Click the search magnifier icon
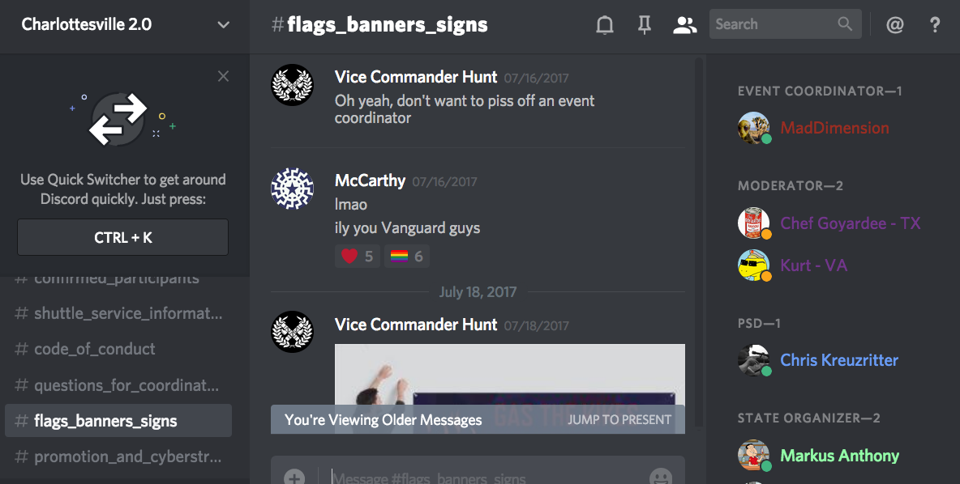The height and width of the screenshot is (484, 960). coord(845,23)
